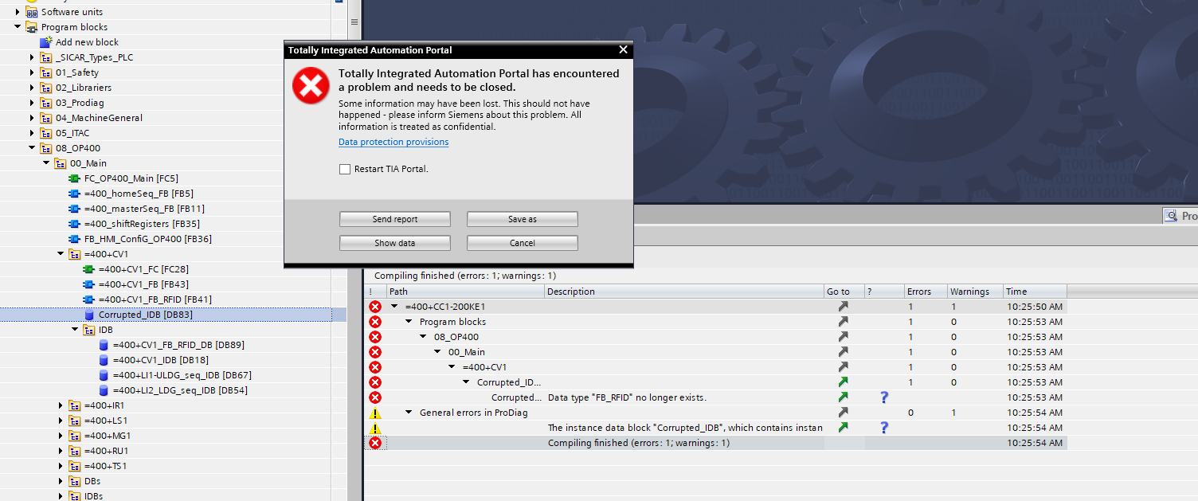Click the Cancel button in error dialog
This screenshot has width=1198, height=501.
[x=523, y=243]
